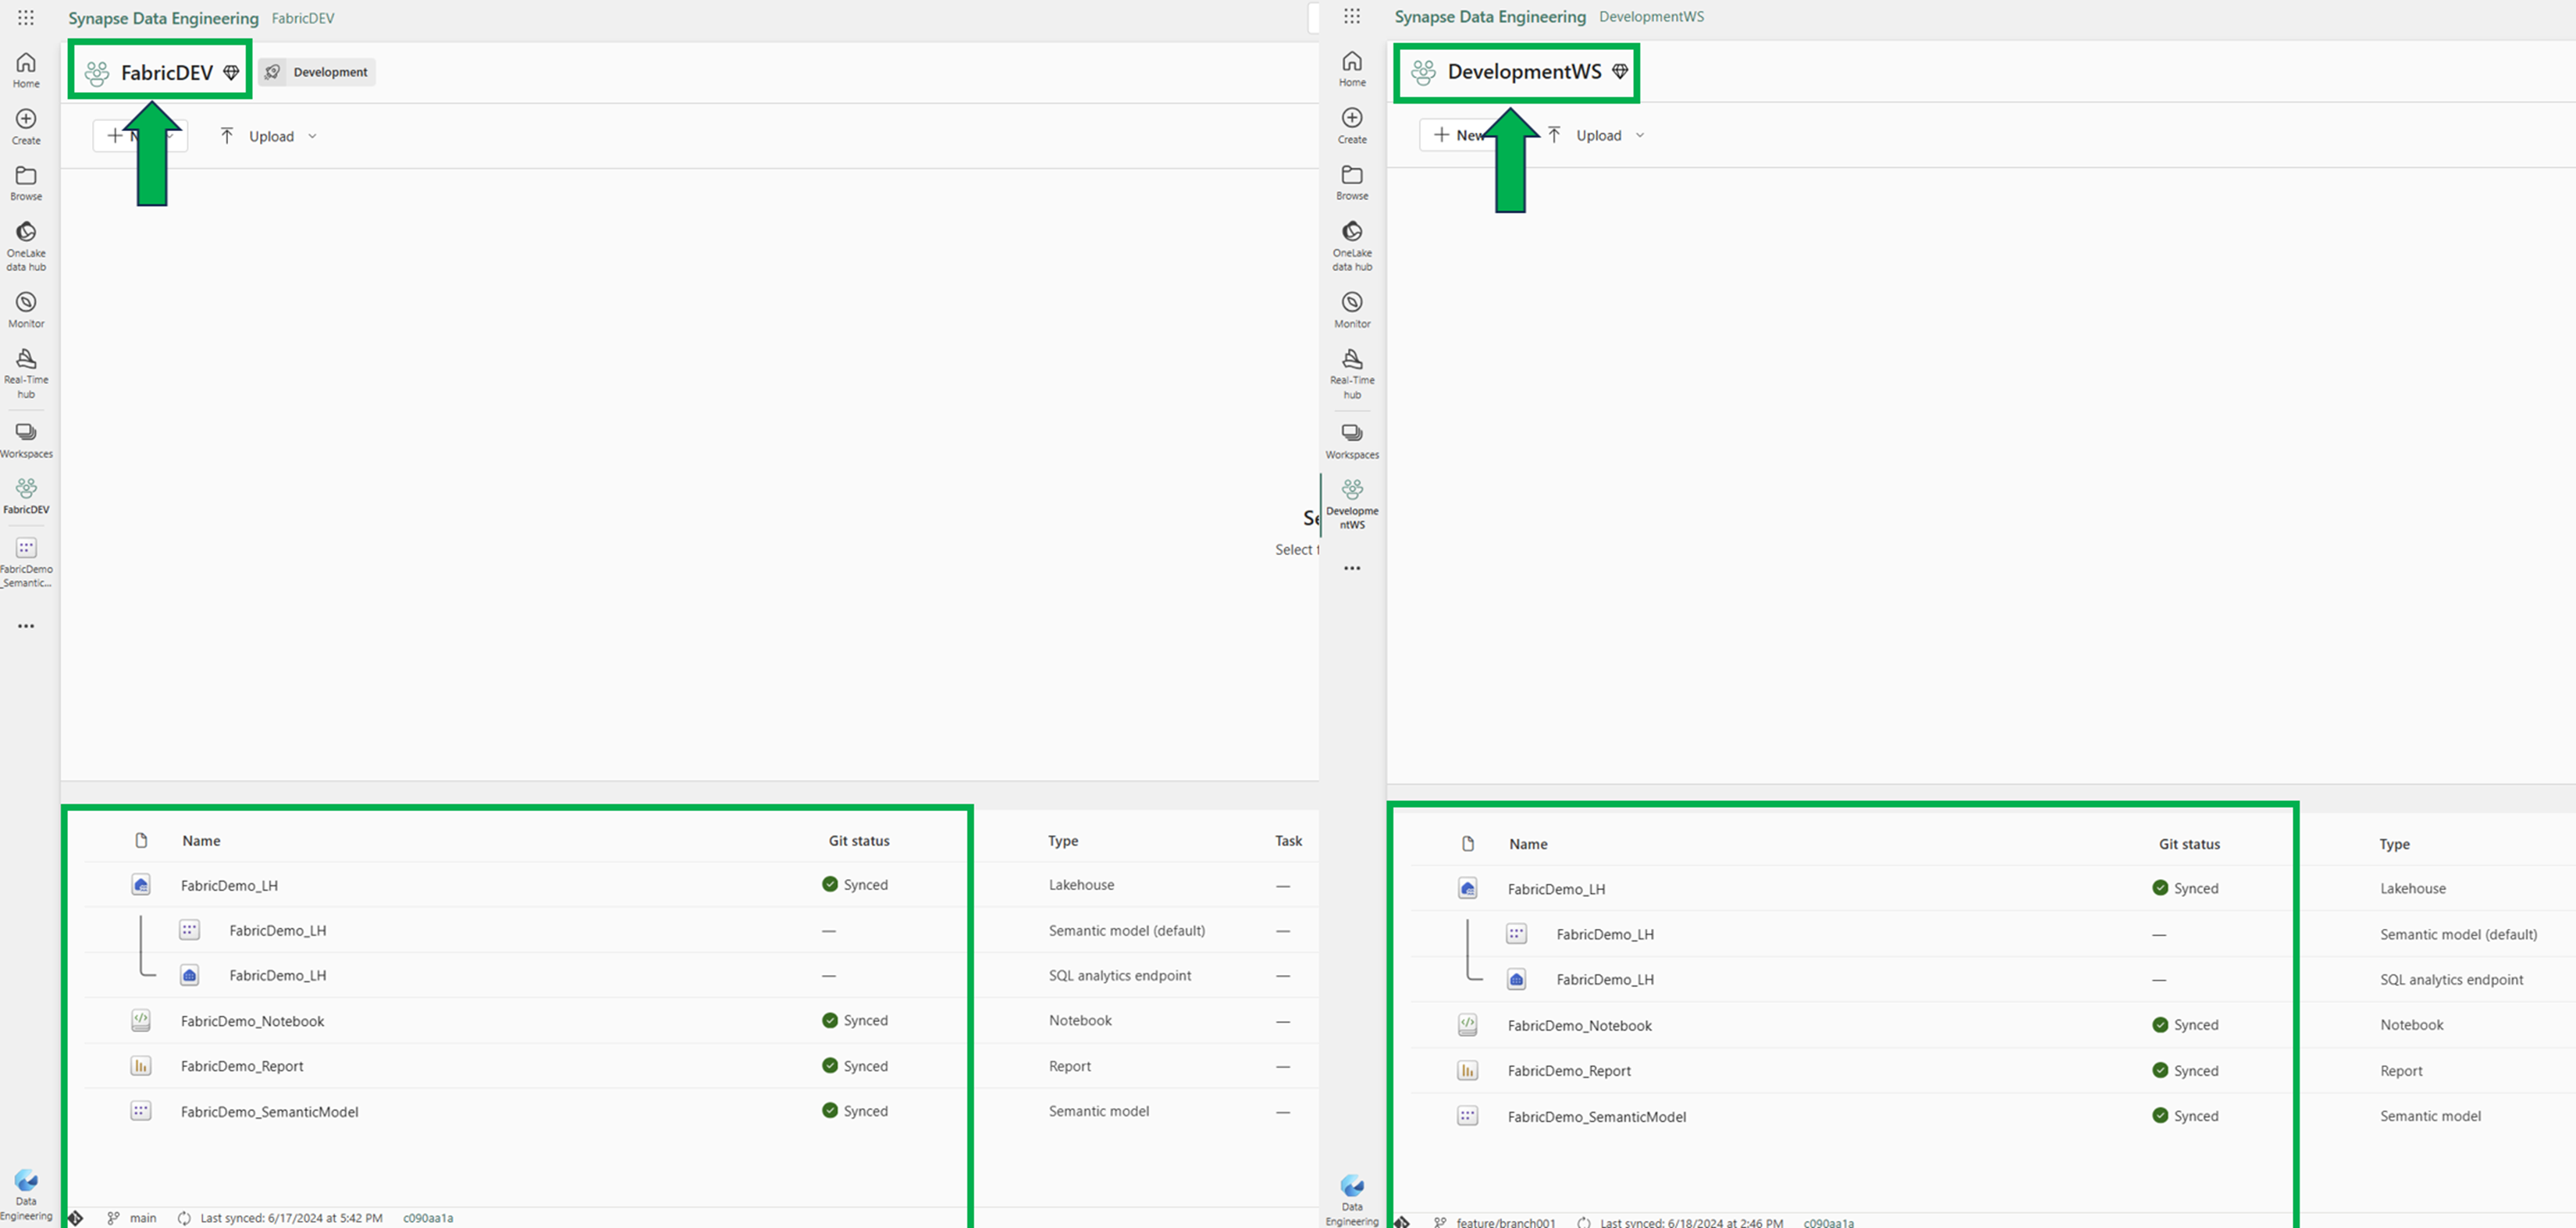
Task: Click Create in FabricDEV sidebar
Action: (26, 127)
